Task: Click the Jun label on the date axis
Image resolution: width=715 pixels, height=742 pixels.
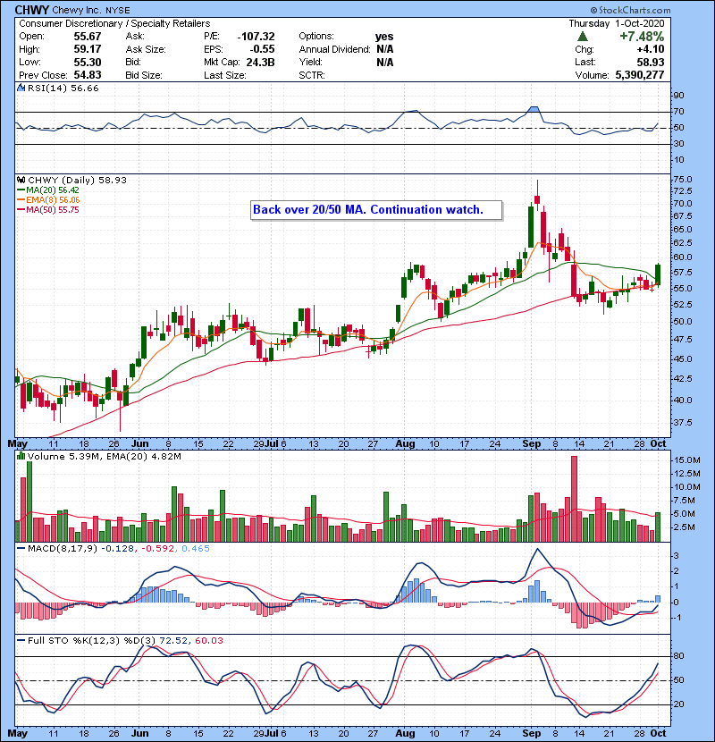Action: click(140, 443)
